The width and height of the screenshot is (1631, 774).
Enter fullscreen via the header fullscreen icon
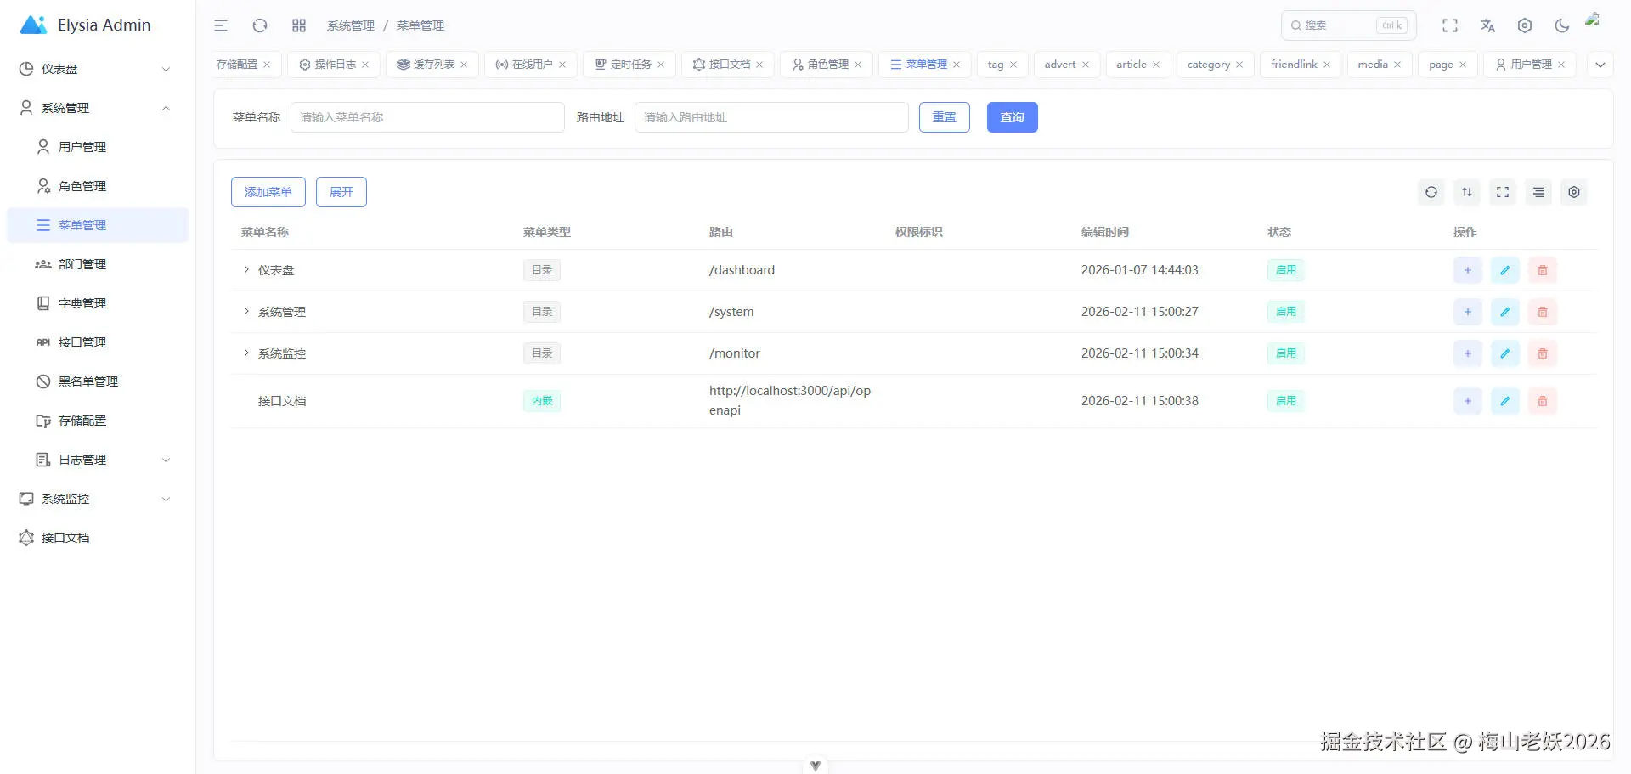tap(1450, 25)
